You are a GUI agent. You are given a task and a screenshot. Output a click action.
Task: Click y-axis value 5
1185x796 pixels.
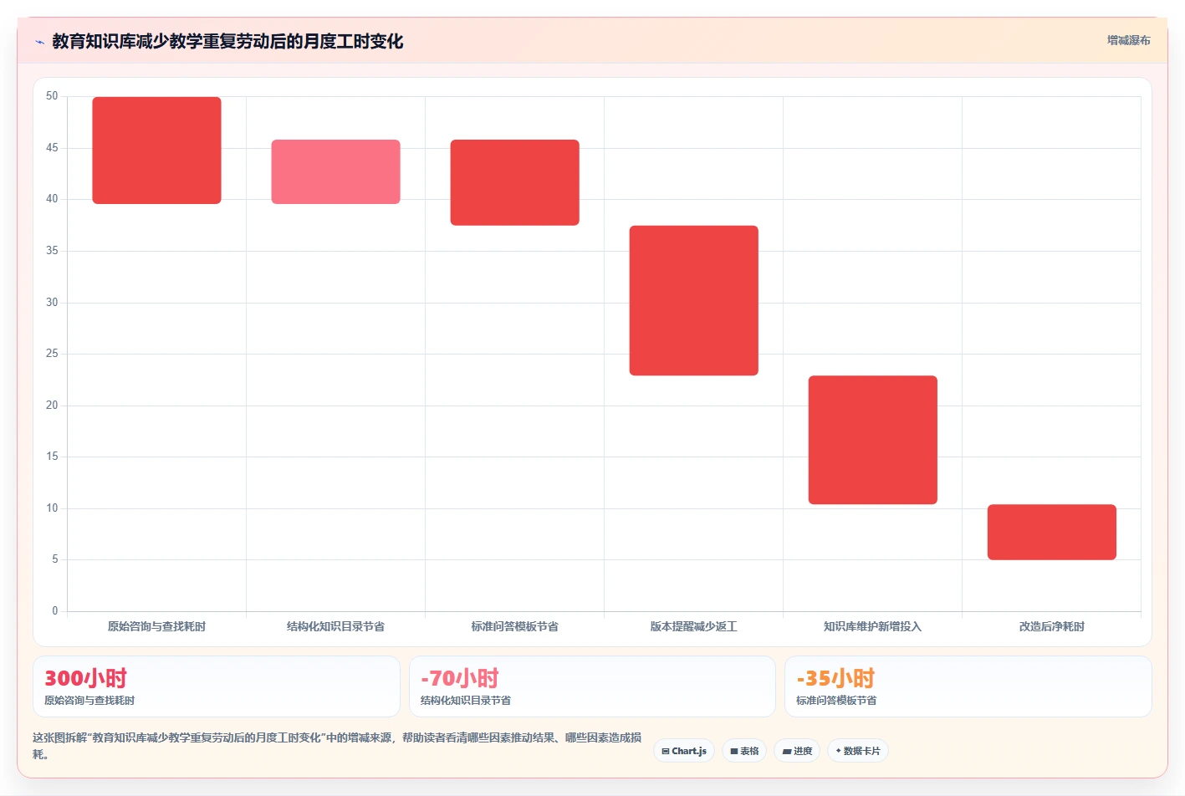pyautogui.click(x=55, y=559)
